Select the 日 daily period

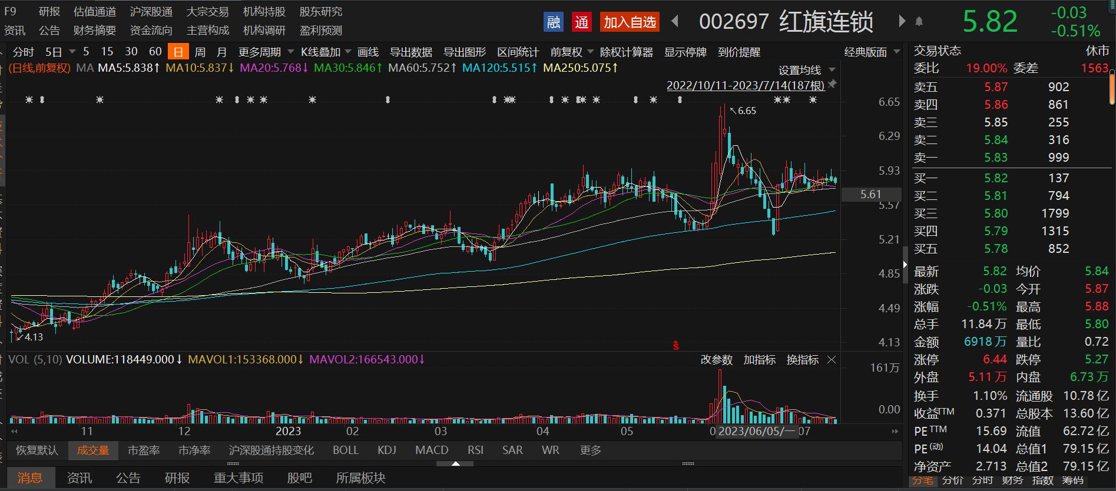(178, 52)
